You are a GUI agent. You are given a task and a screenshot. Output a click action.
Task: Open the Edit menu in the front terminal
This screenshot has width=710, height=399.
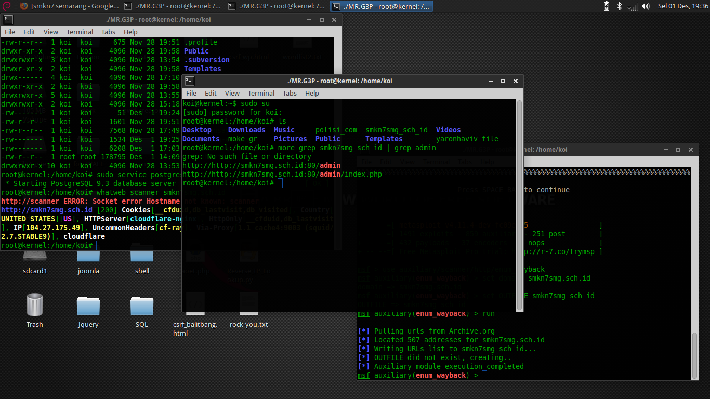[211, 94]
